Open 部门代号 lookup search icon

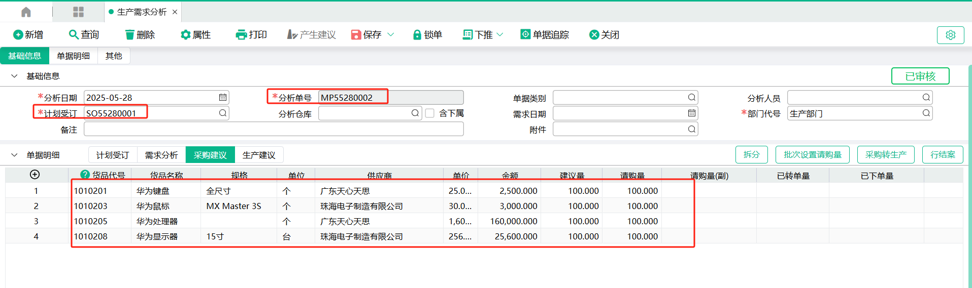(x=926, y=113)
